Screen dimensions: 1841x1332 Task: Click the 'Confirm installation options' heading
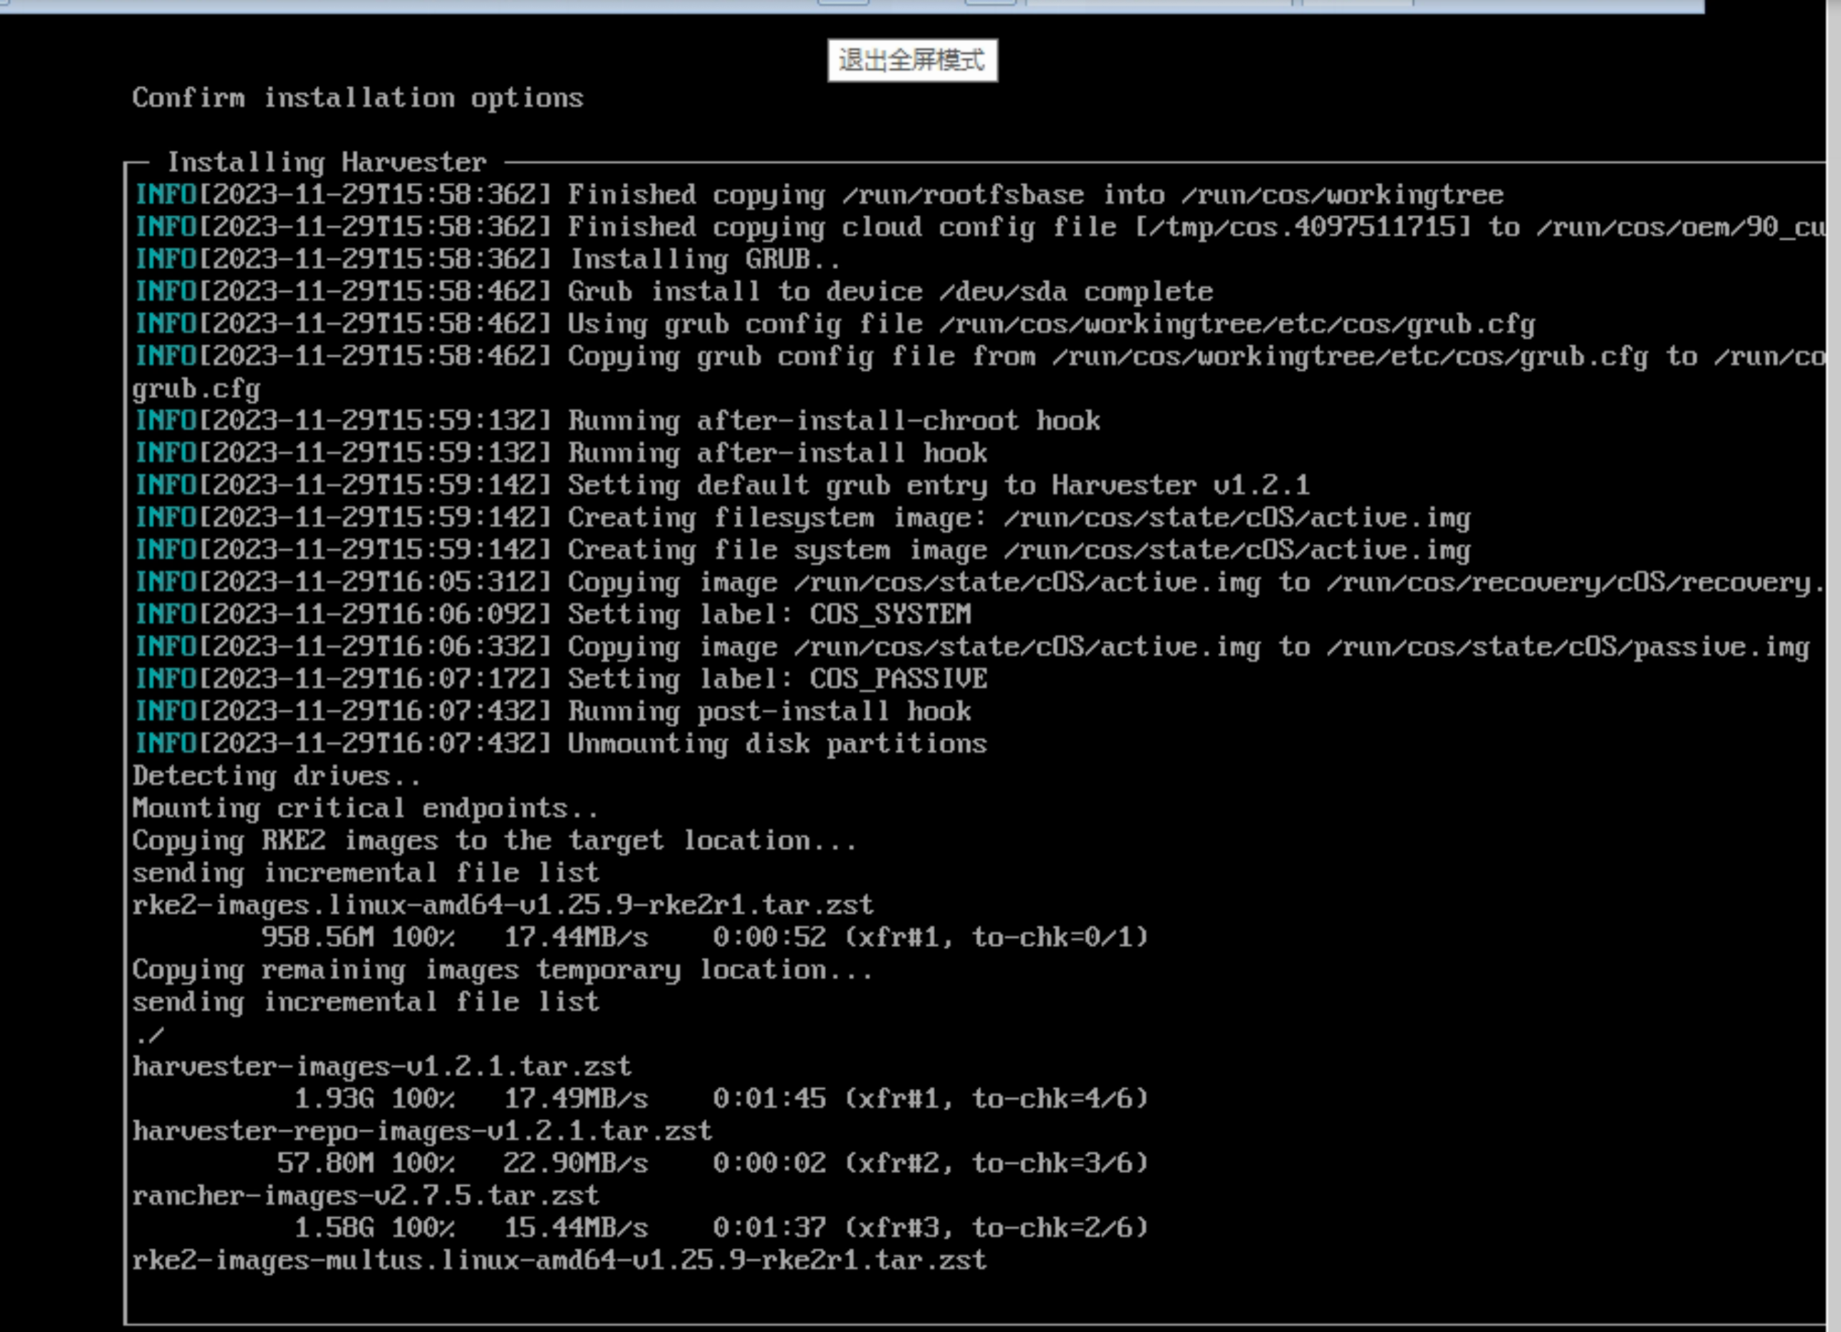click(358, 97)
